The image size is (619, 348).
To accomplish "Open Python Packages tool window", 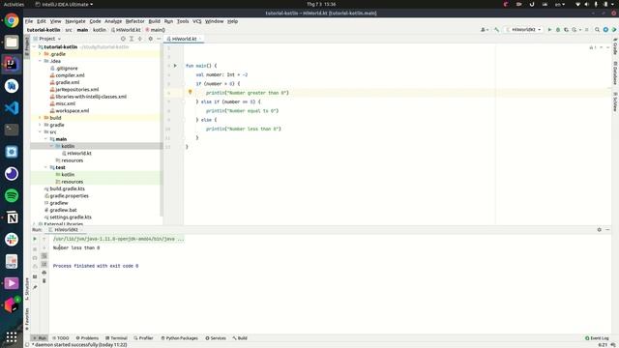I will (180, 338).
